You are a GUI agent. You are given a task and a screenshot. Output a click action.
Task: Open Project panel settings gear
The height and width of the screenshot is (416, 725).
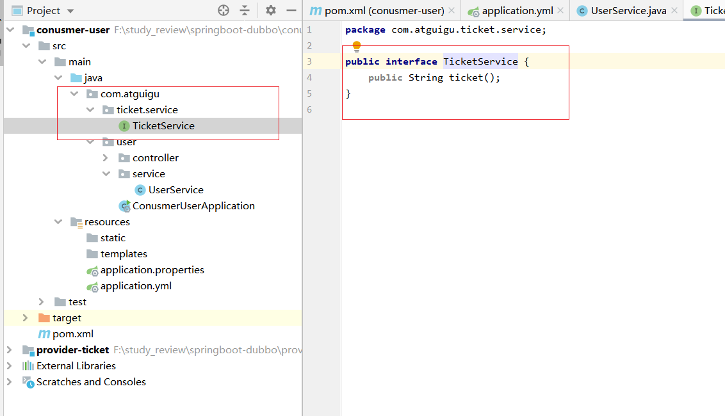tap(271, 10)
